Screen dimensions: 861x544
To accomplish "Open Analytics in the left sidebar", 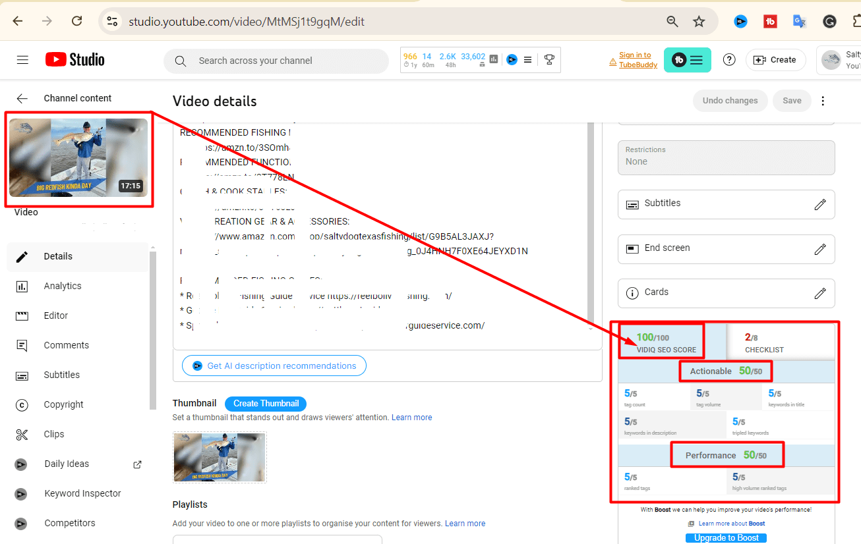I will coord(63,286).
